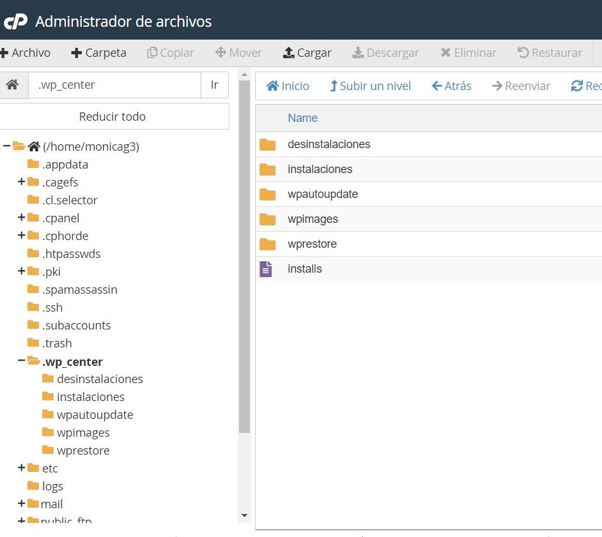Expand the etc folder node

point(22,467)
